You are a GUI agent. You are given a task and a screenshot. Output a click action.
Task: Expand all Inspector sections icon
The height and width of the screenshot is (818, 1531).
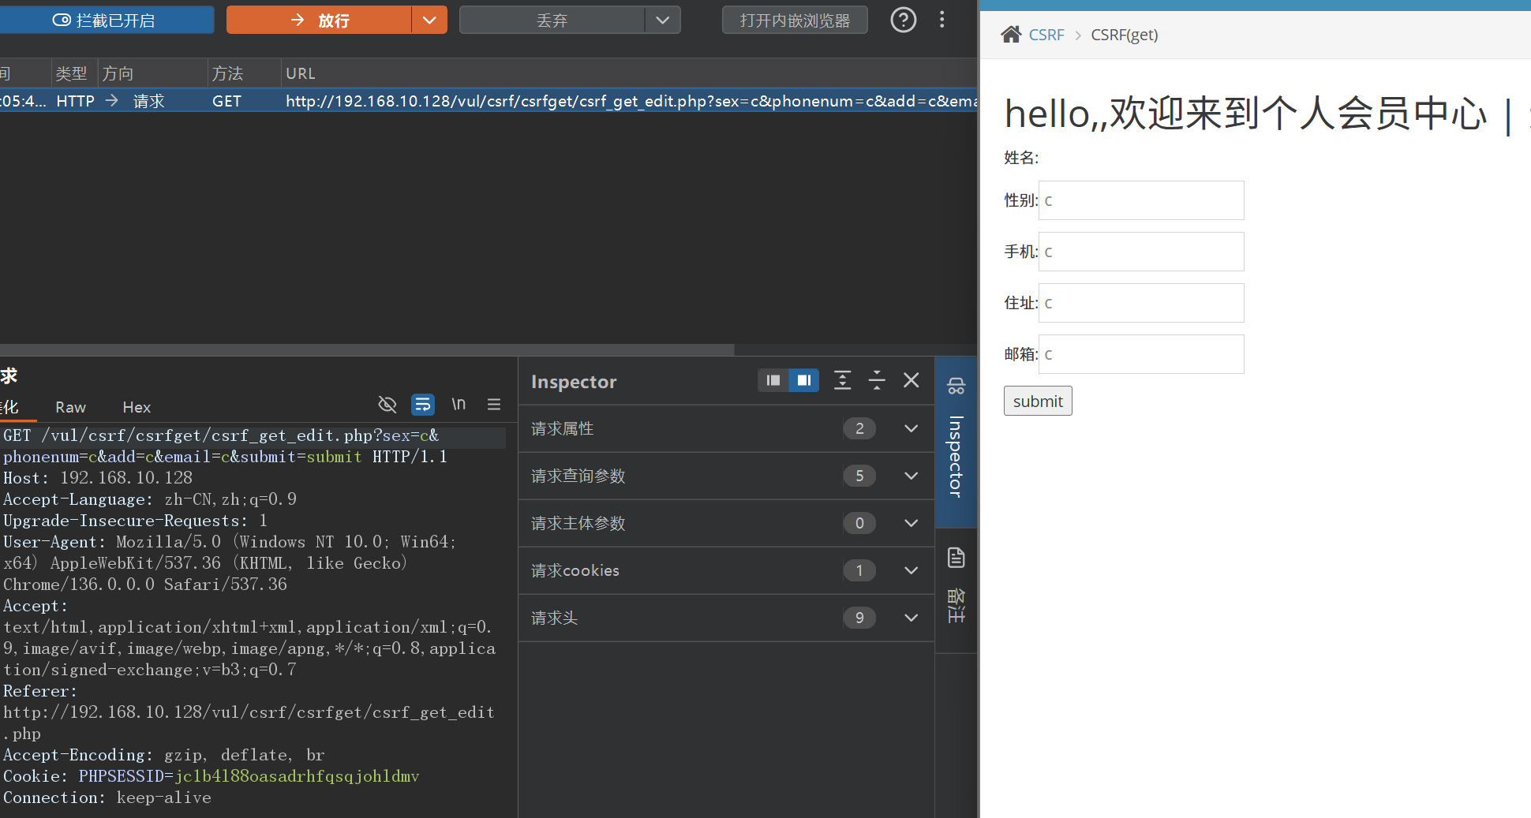click(842, 381)
